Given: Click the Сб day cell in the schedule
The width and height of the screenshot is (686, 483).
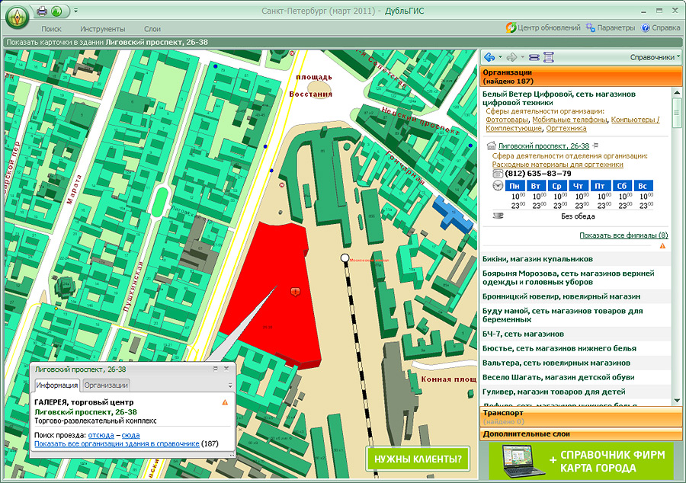Looking at the screenshot, I should click(x=622, y=186).
